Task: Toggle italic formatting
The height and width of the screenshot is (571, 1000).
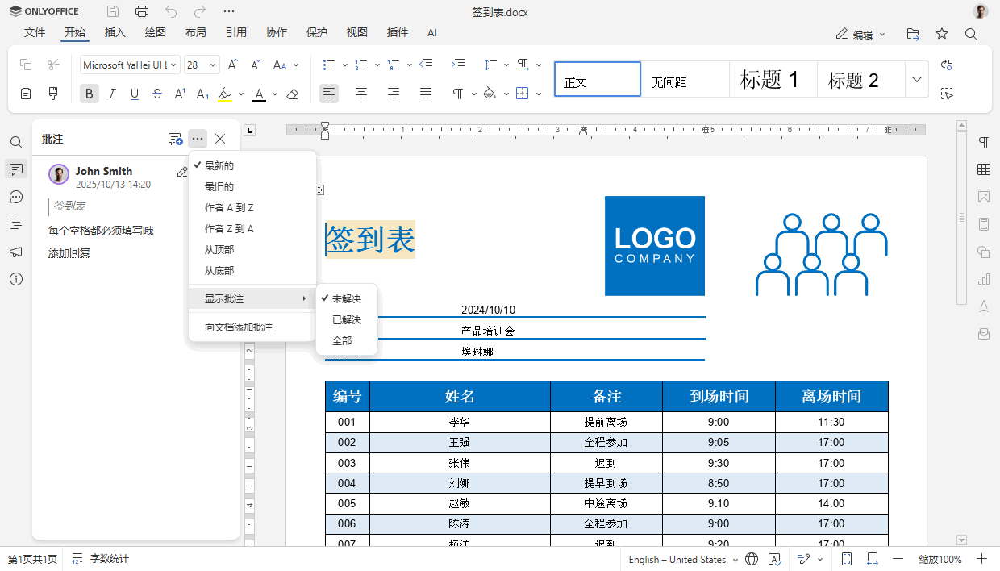Action: [112, 94]
